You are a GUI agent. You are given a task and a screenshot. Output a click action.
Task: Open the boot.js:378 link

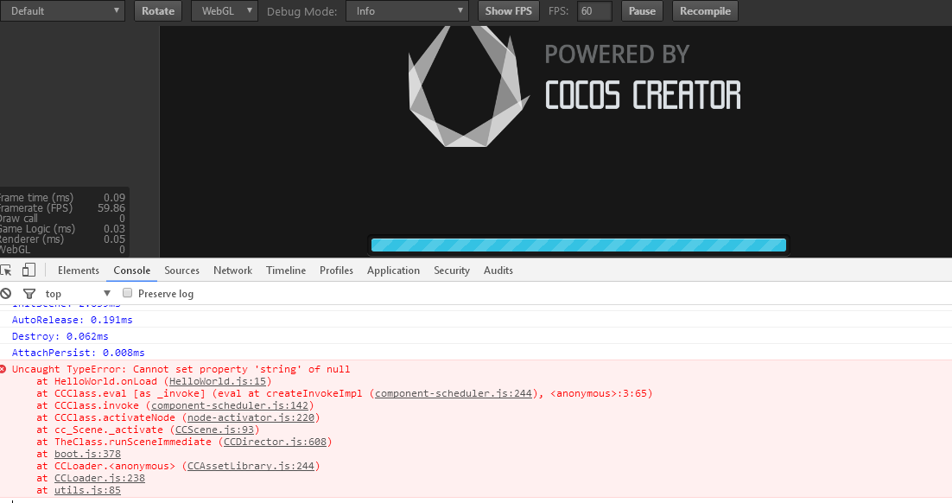click(87, 455)
